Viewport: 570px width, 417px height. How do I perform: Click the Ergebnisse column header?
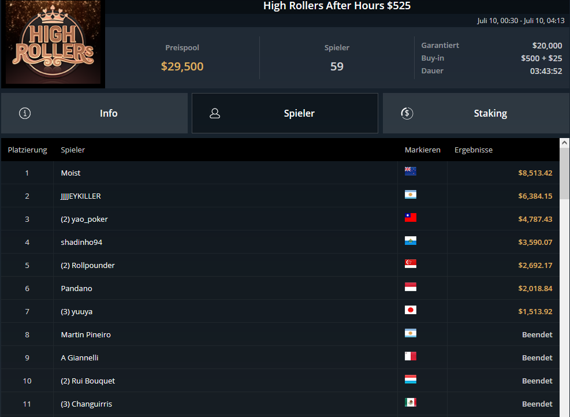[x=474, y=150]
